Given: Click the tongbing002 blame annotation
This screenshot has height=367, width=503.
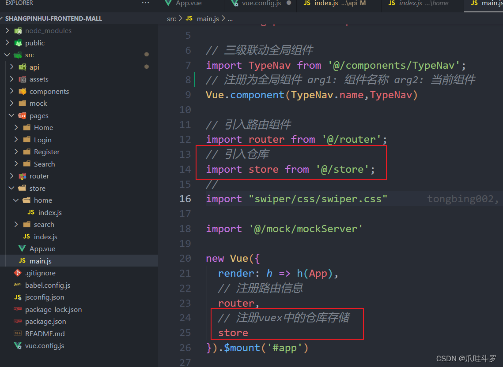Looking at the screenshot, I should pos(463,199).
